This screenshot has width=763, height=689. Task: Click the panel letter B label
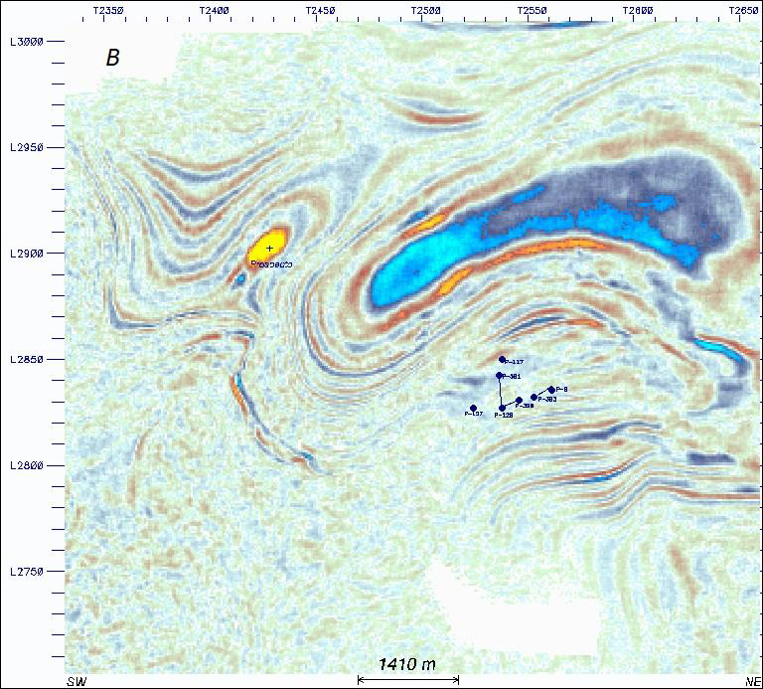point(112,58)
